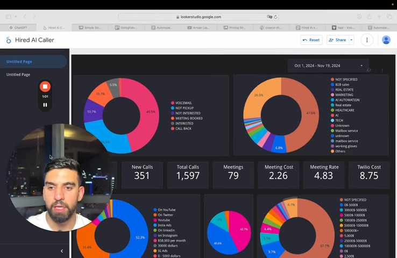Screen dimensions: 397x258
Task: Select the Insta Ads legend entry
Action: [162, 225]
